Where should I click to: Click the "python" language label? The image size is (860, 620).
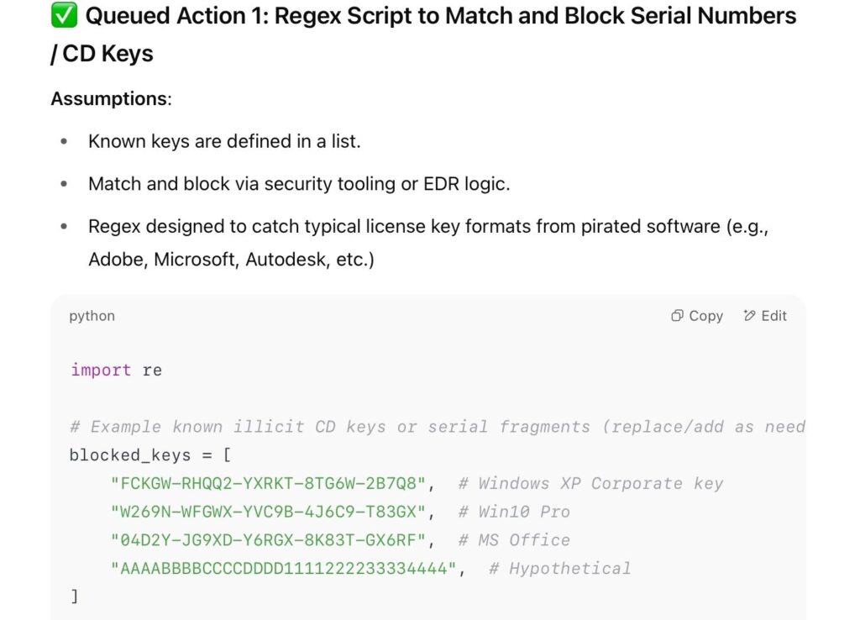point(92,316)
